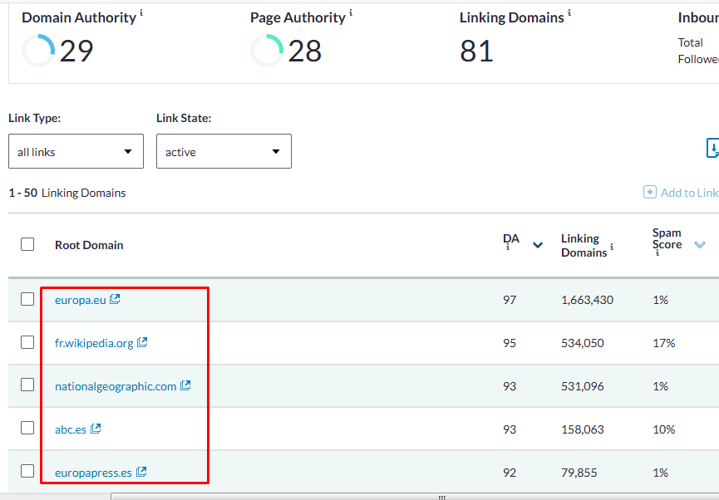Open the fr.wikipedia.org link

point(94,343)
